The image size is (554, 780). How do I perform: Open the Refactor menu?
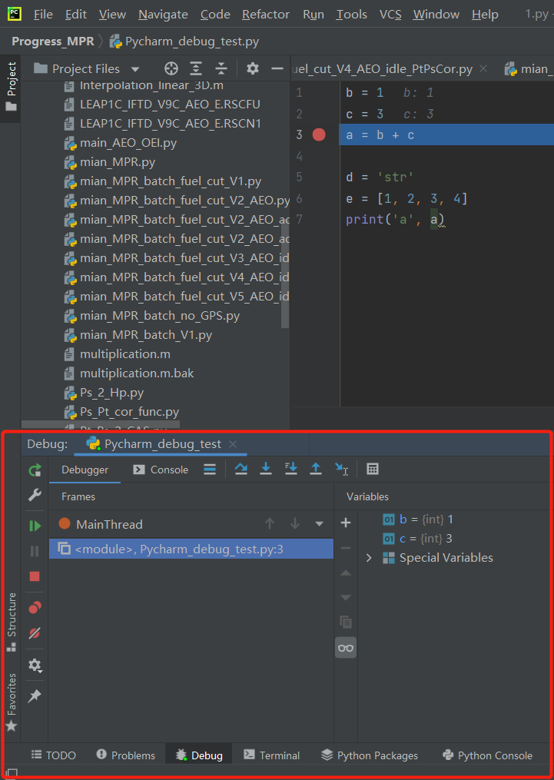click(x=266, y=15)
